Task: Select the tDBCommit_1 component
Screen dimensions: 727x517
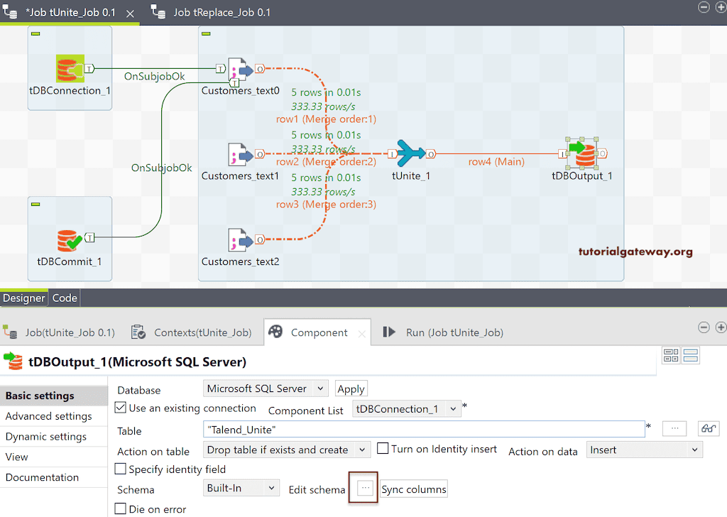Action: [69, 239]
